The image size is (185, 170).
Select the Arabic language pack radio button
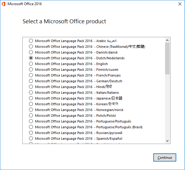tap(31, 41)
